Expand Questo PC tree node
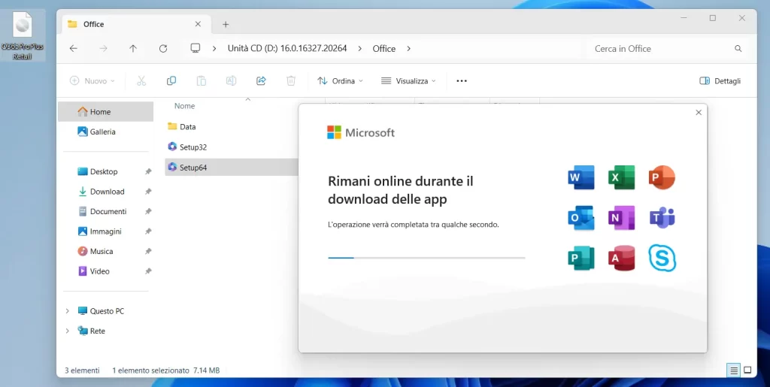Screen dimensions: 770x387 (x=67, y=311)
